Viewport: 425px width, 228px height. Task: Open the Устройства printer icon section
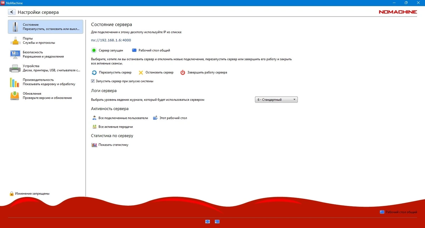(45, 68)
